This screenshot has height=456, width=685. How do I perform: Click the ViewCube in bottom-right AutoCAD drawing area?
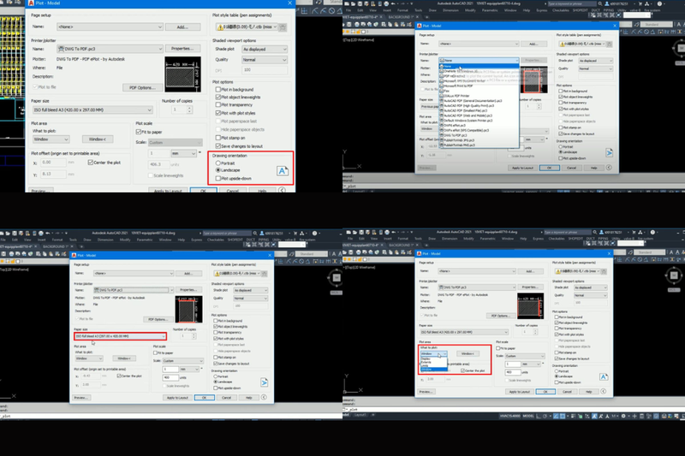pyautogui.click(x=674, y=275)
